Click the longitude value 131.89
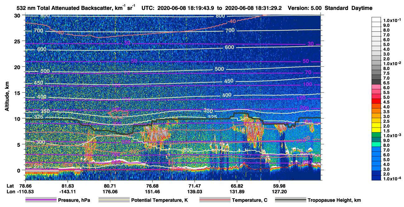404x207 pixels. click(237, 191)
